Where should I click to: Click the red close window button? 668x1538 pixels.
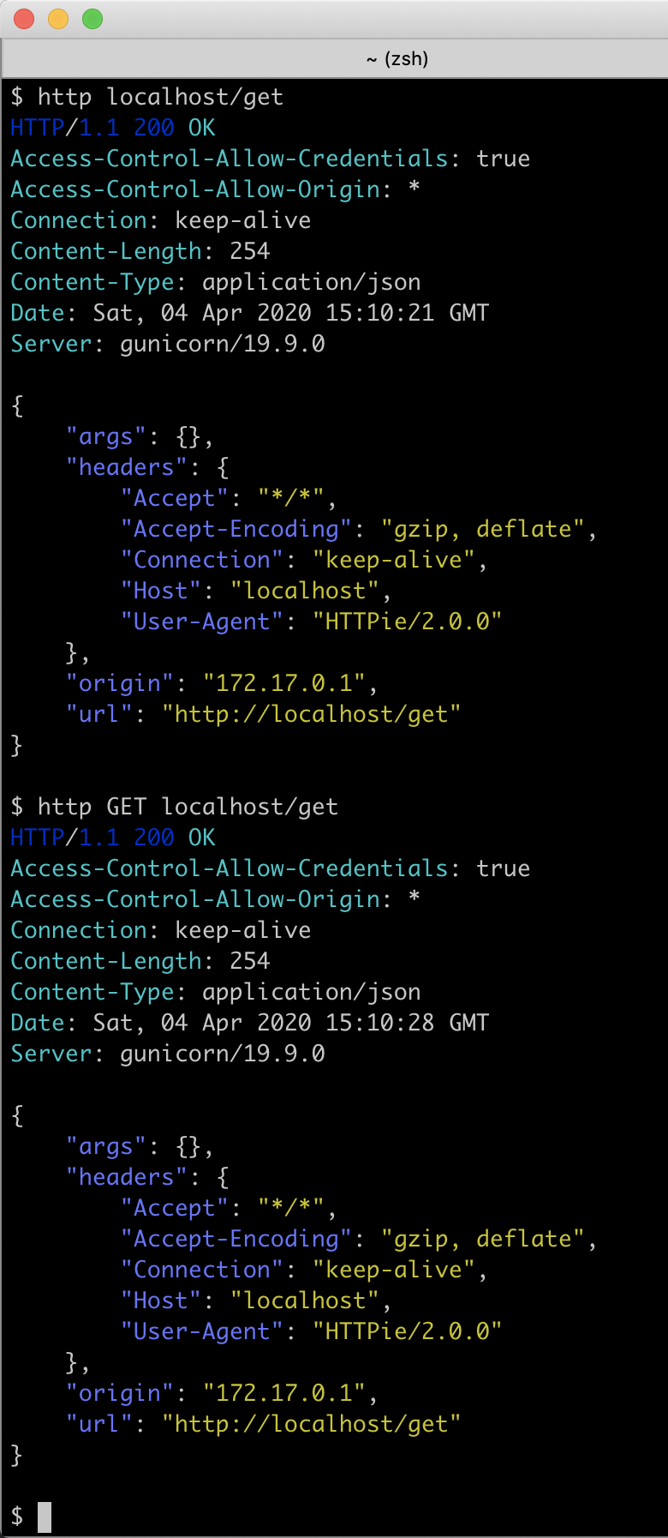pos(24,18)
